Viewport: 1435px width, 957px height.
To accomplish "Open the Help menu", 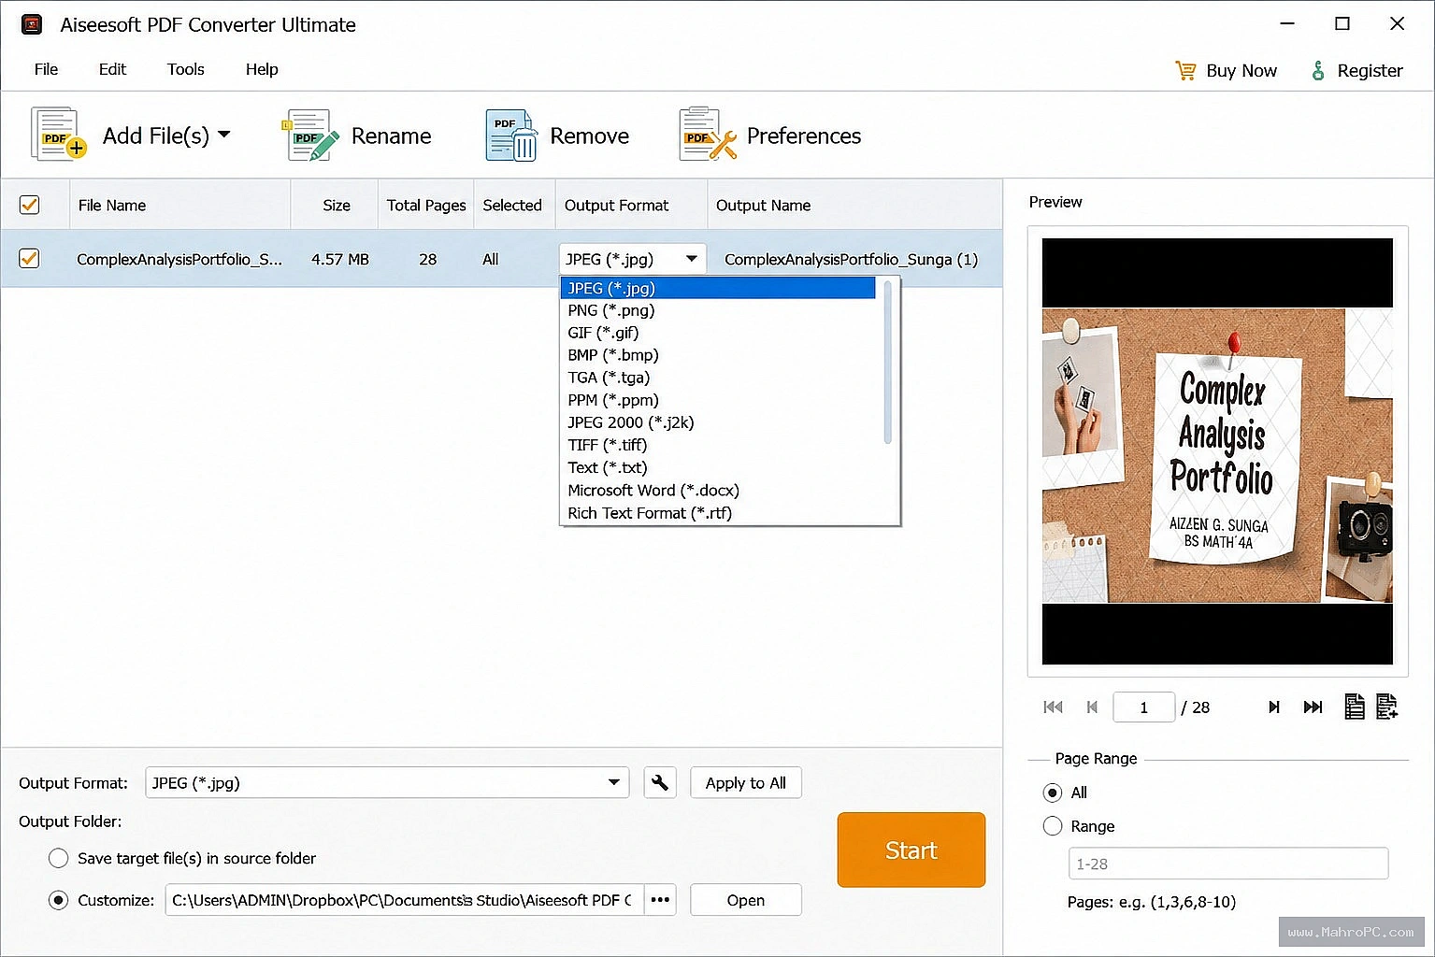I will [x=262, y=69].
